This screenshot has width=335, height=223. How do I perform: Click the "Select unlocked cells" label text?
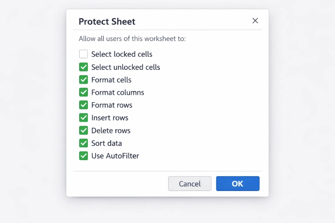pos(126,67)
